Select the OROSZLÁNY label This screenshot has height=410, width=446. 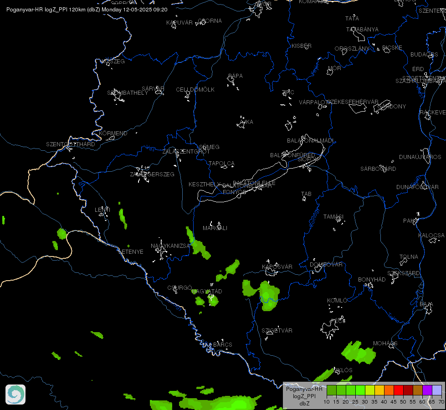coord(352,49)
